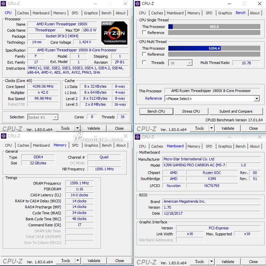Screen dimensions: 266x266
Task: Click the Reference link label in the Bench window
Action: click(x=153, y=98)
